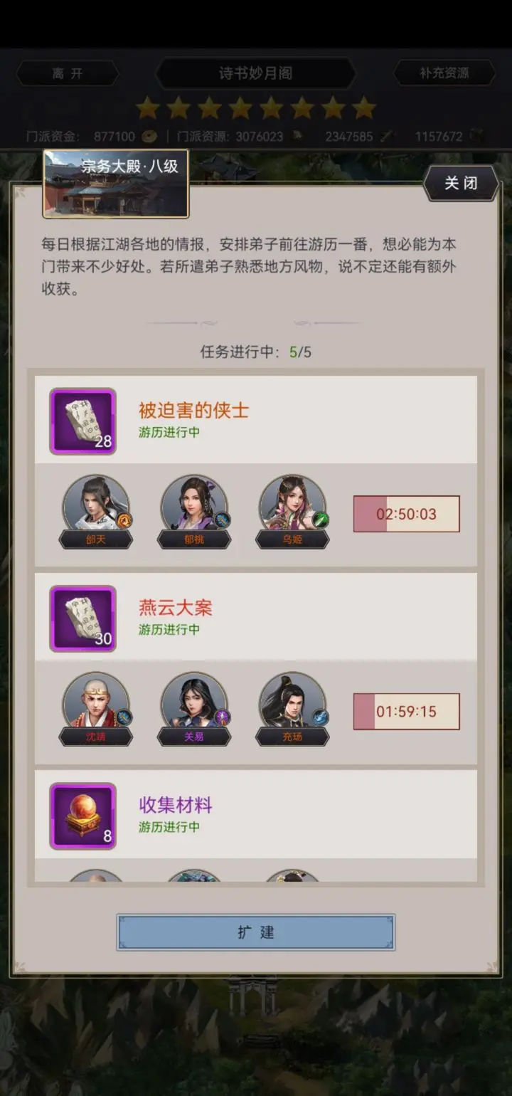Click the 收集材料 mission title

pos(176,806)
